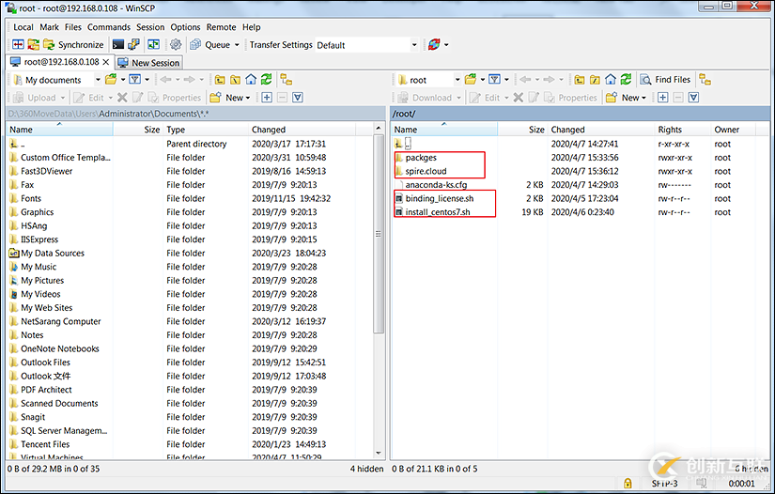Select binding_license.sh in remote panel
The height and width of the screenshot is (494, 775).
click(440, 198)
